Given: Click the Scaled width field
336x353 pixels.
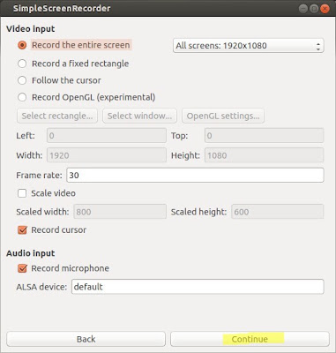Looking at the screenshot, I should pyautogui.click(x=120, y=212).
